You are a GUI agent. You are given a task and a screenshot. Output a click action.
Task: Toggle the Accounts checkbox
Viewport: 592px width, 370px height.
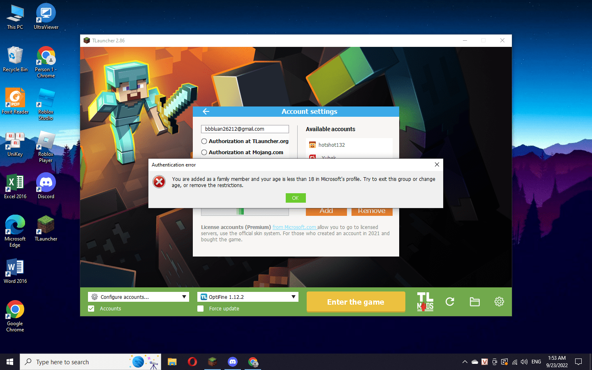point(91,309)
